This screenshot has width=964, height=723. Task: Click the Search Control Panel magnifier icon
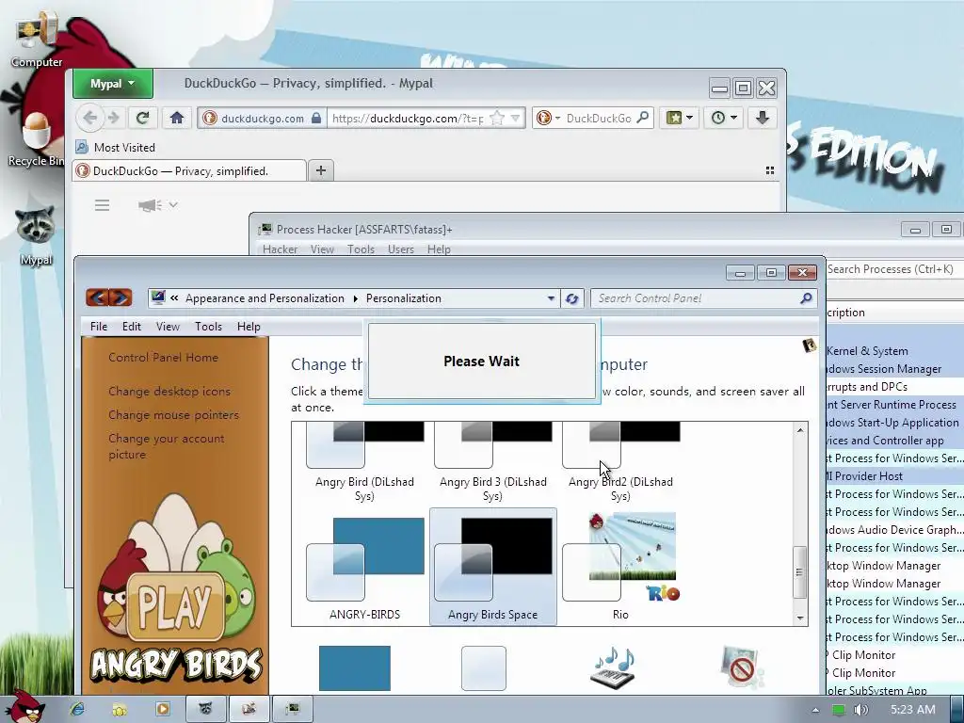[x=806, y=298]
